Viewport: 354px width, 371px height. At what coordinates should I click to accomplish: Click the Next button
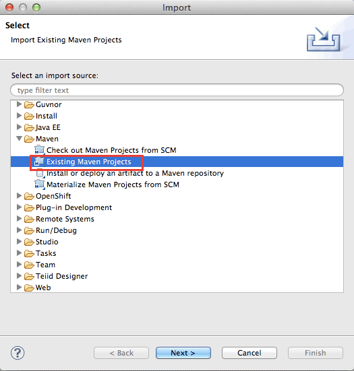pos(183,353)
